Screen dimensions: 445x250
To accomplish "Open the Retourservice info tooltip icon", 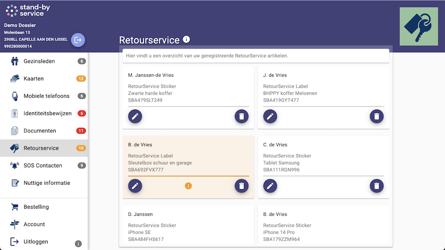I will pyautogui.click(x=186, y=40).
